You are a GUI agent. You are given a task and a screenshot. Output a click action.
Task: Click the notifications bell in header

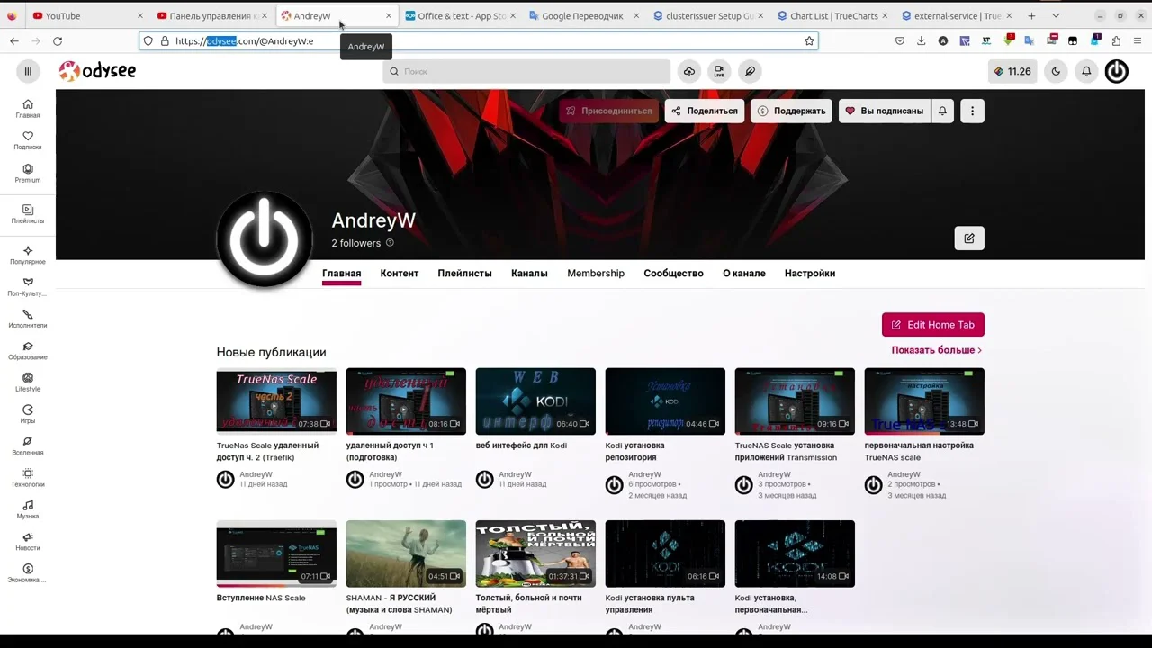point(1086,72)
